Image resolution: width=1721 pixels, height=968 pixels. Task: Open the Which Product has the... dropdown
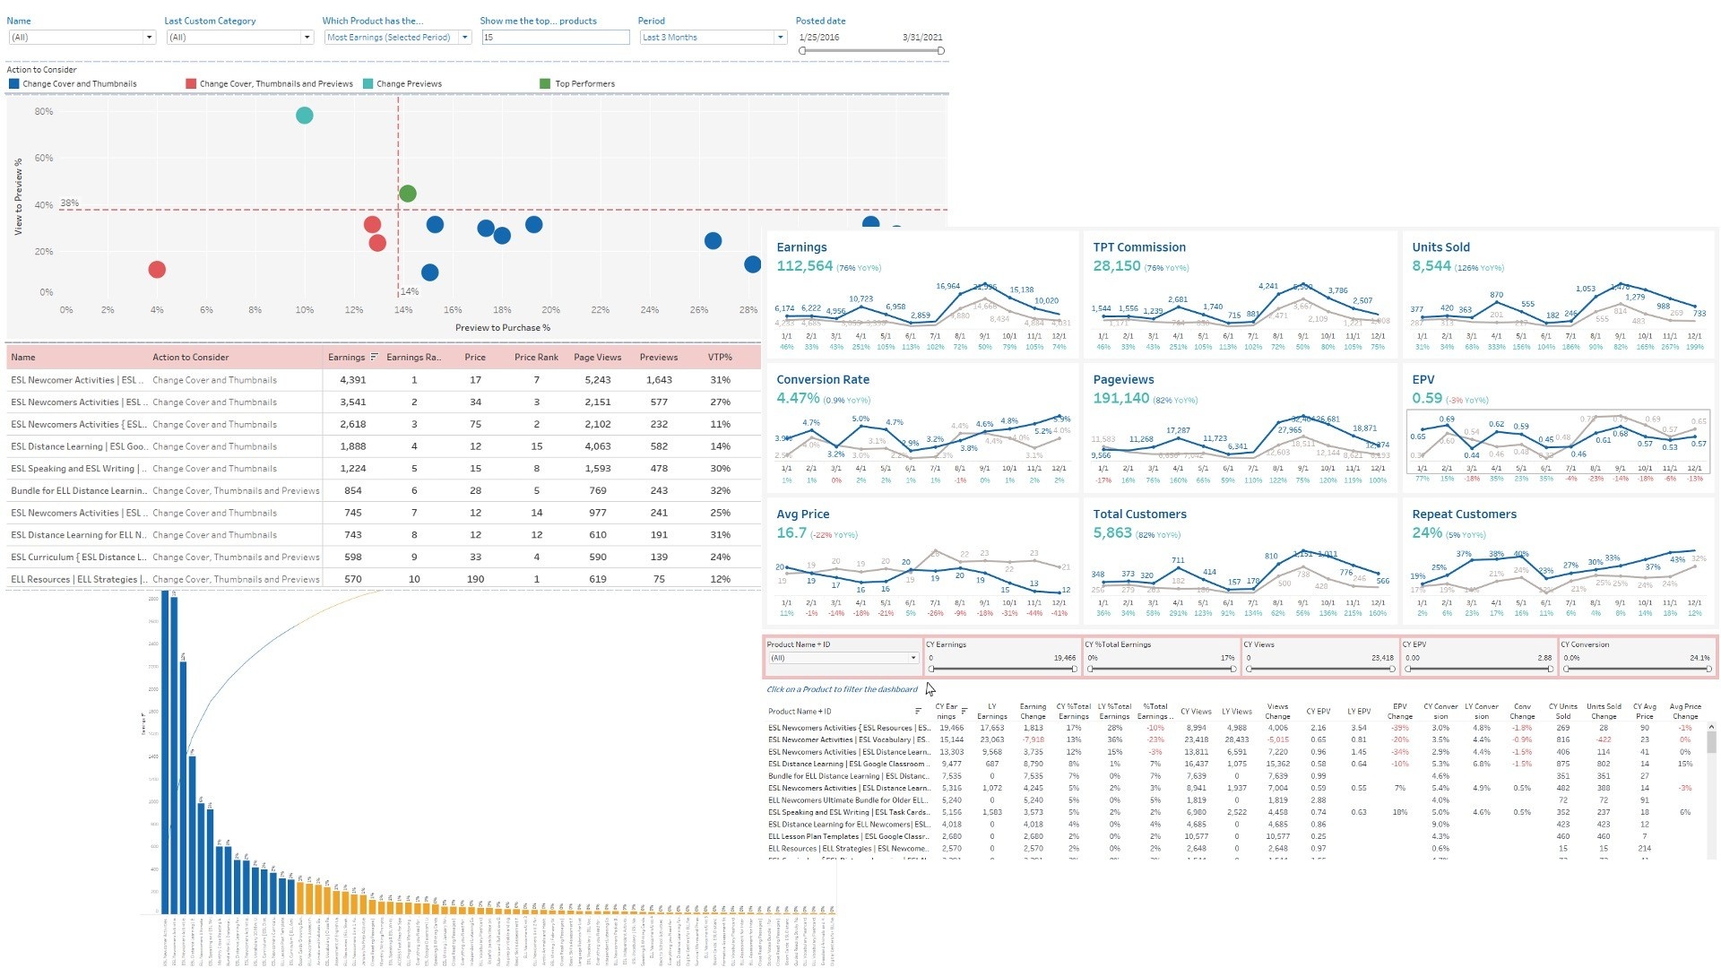tap(464, 38)
